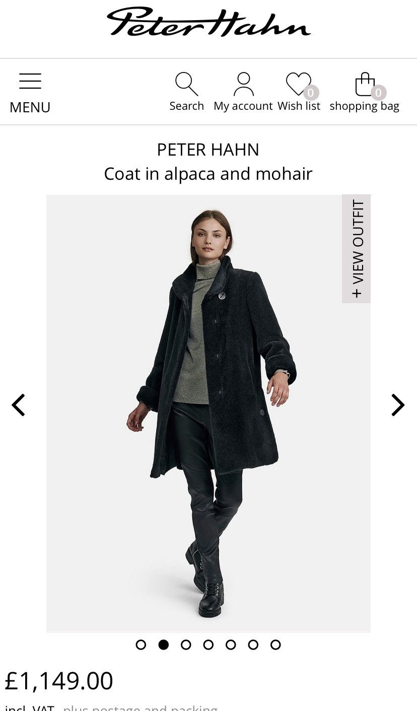The height and width of the screenshot is (711, 417).
Task: Expand the + VIEW OUTFIT tab
Action: tap(357, 249)
